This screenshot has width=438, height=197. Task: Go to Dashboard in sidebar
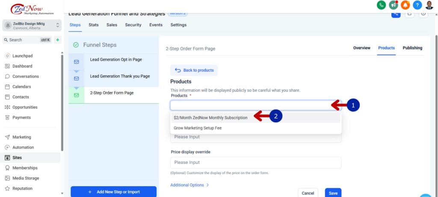coord(22,66)
